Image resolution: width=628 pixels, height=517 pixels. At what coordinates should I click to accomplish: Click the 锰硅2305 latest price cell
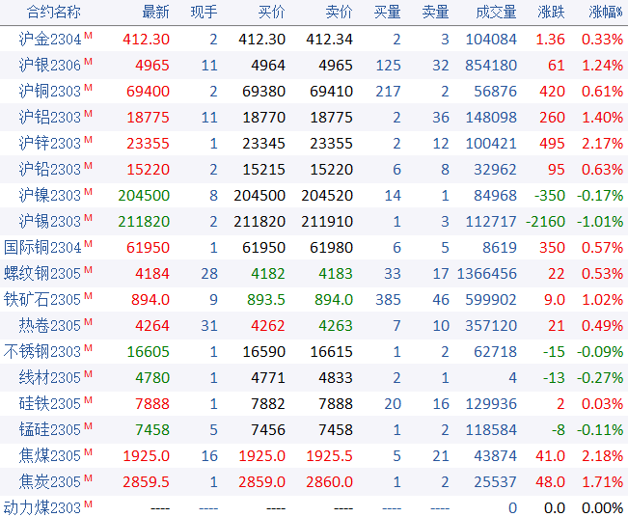[153, 430]
